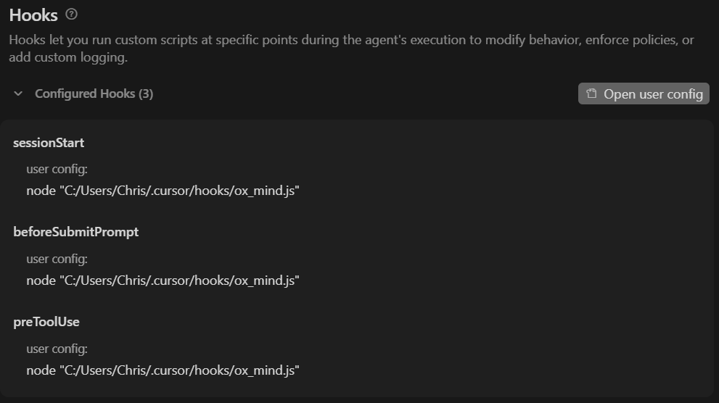Click the file icon inside Open user config
This screenshot has width=719, height=403.
click(x=591, y=94)
